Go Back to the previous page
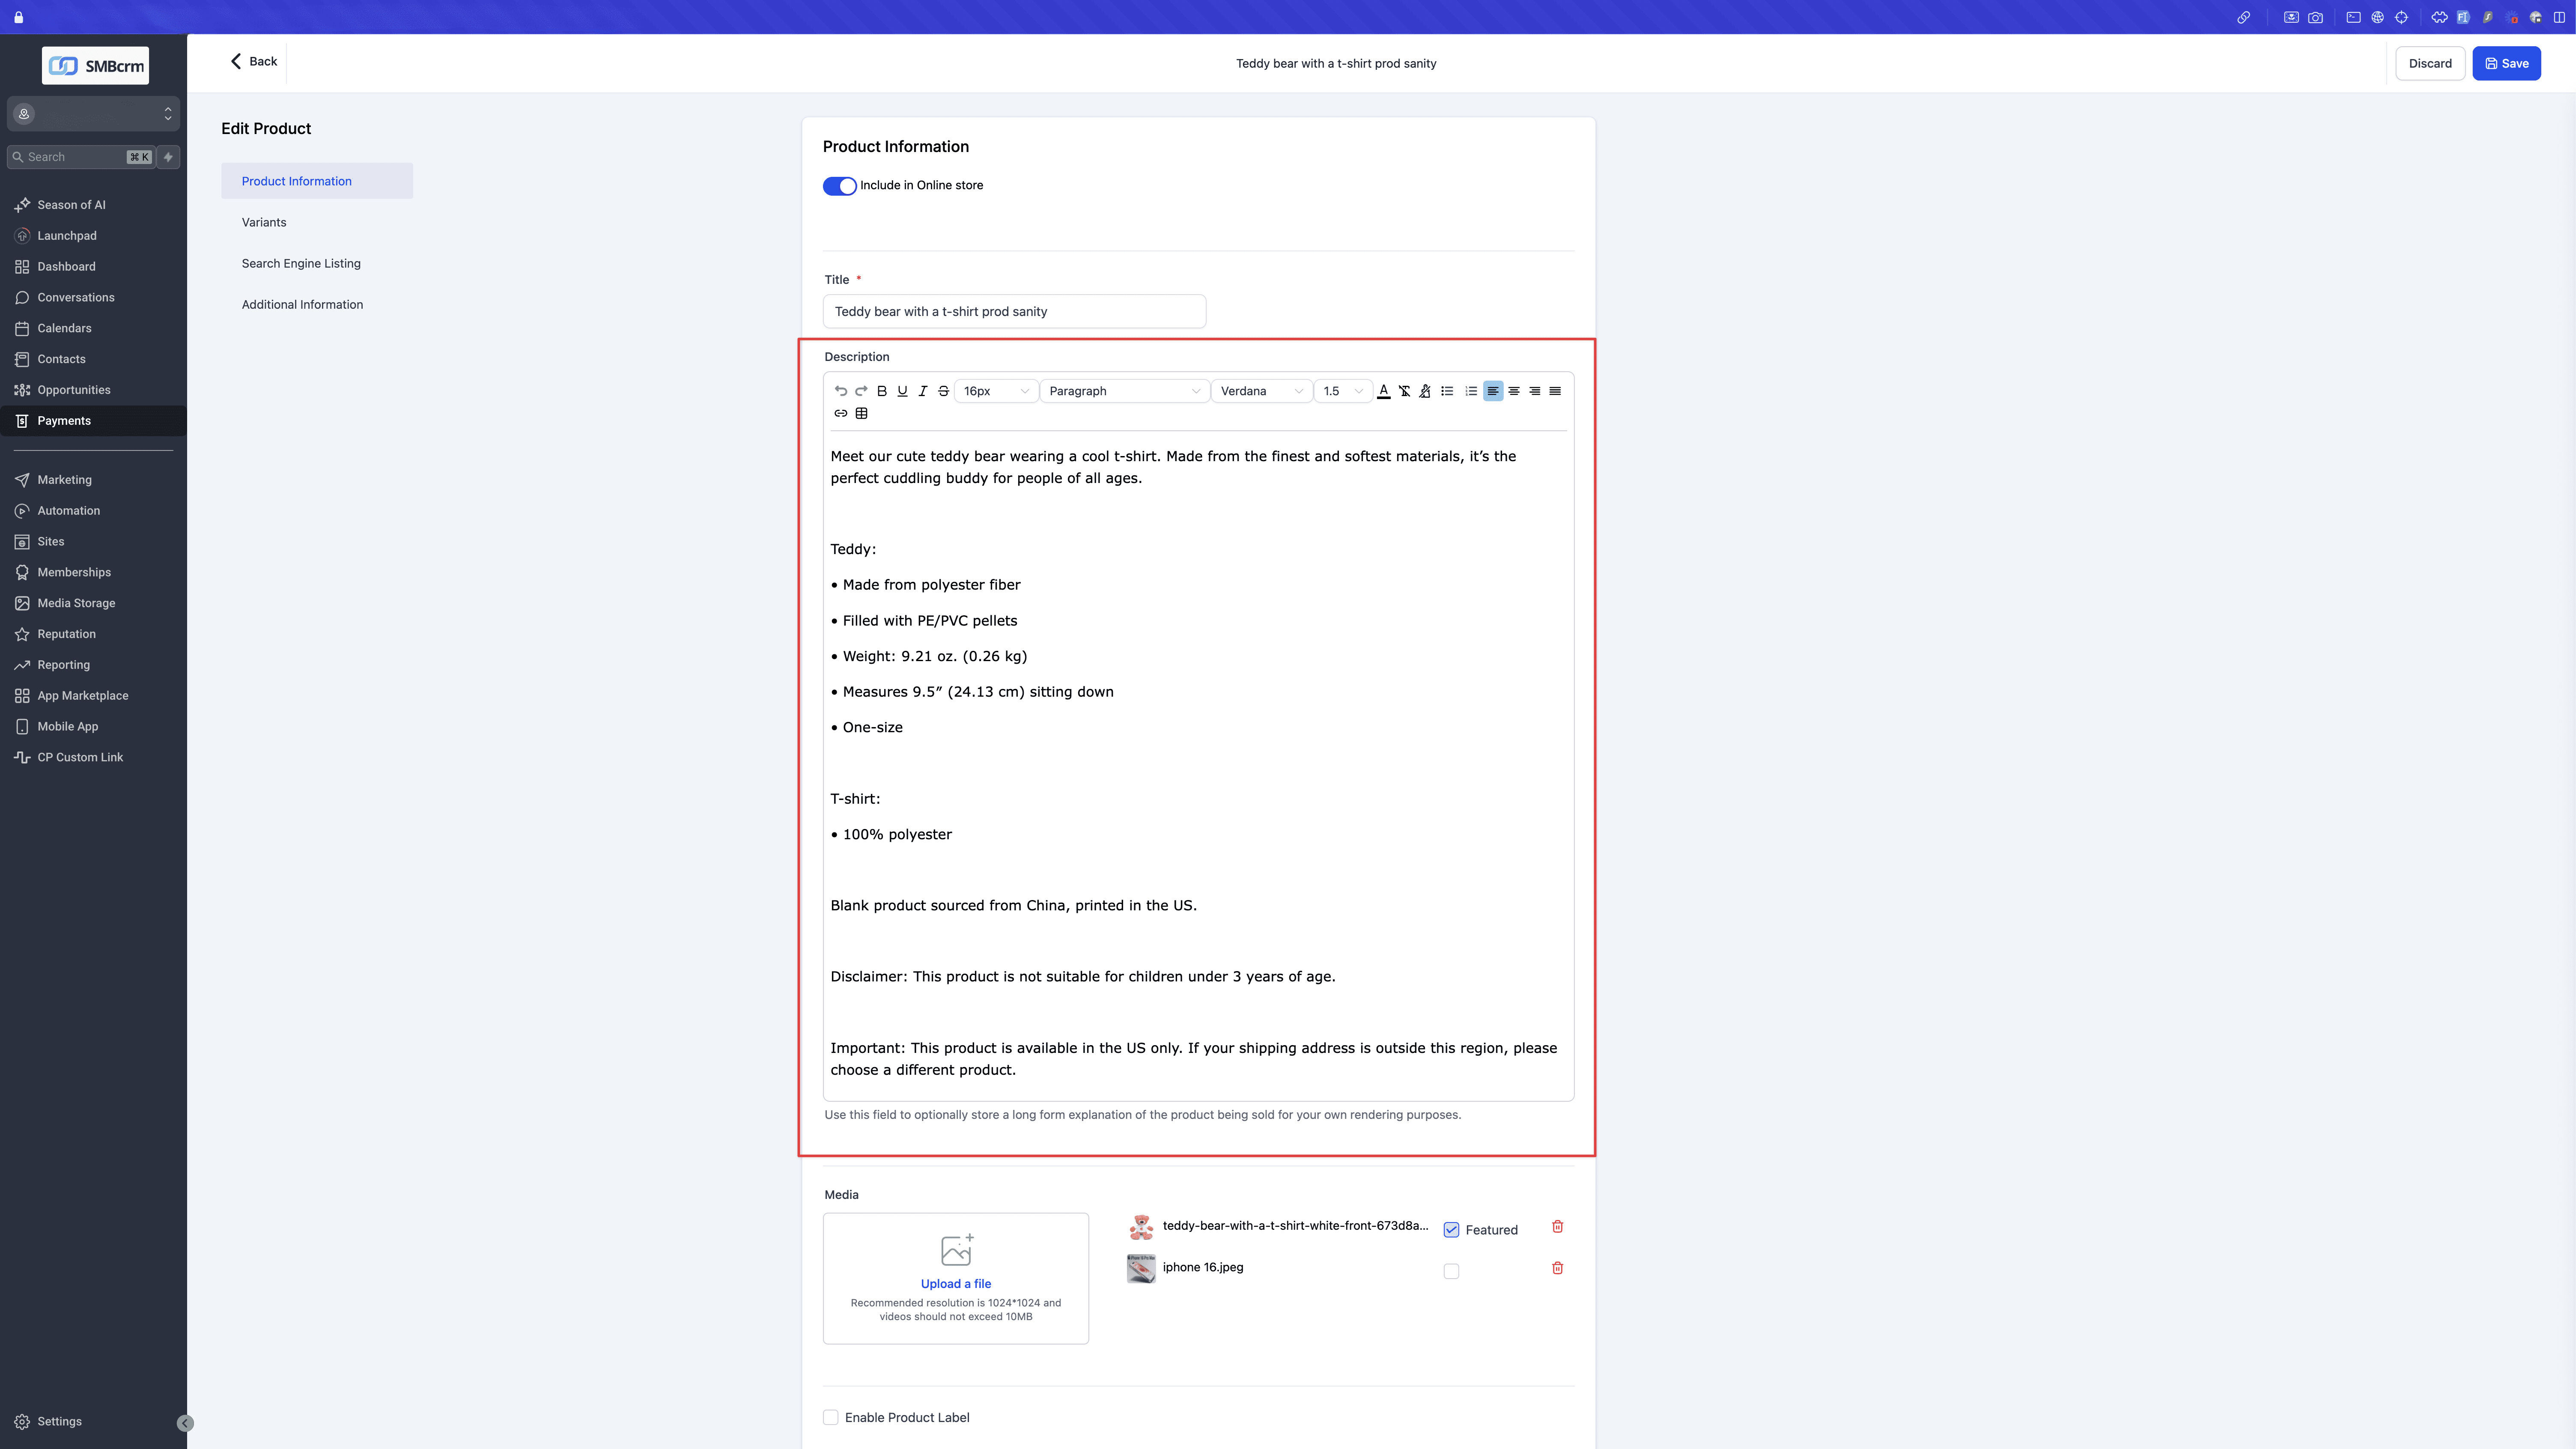2576x1449 pixels. pyautogui.click(x=254, y=61)
